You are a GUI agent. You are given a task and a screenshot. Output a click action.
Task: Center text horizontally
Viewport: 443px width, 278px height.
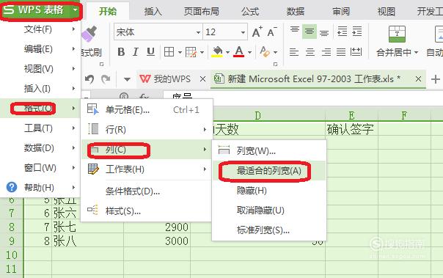(310, 52)
